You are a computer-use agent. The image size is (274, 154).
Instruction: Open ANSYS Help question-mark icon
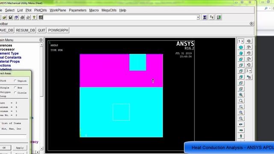pos(34,17)
